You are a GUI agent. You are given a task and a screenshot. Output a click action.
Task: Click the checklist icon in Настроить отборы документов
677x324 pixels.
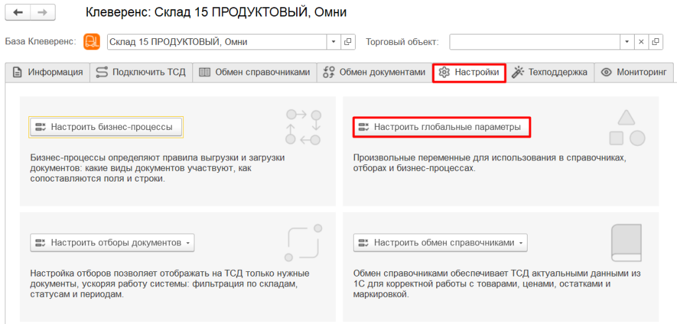[x=40, y=243]
